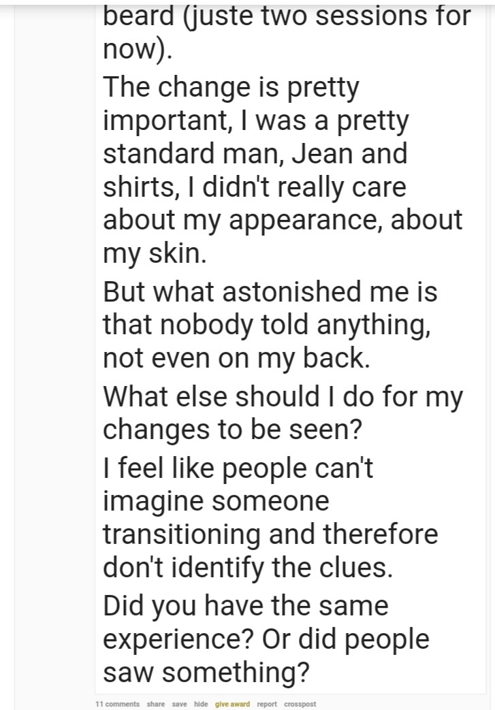
Task: Open the 11 comments link
Action: 118,704
